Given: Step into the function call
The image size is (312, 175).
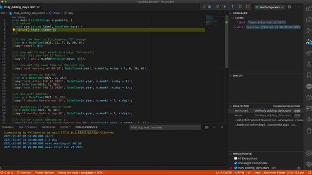Looking at the screenshot, I should coord(225,7).
